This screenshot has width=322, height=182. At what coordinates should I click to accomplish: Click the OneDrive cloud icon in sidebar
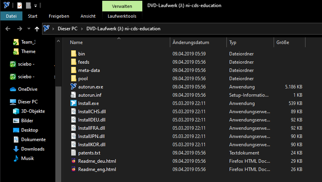14,89
